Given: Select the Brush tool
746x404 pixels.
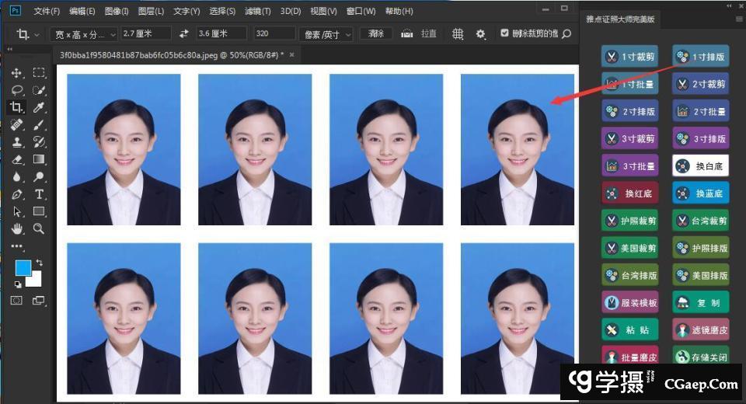Looking at the screenshot, I should tap(39, 124).
